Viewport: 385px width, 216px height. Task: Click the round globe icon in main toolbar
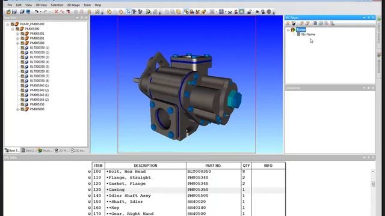pos(269,11)
